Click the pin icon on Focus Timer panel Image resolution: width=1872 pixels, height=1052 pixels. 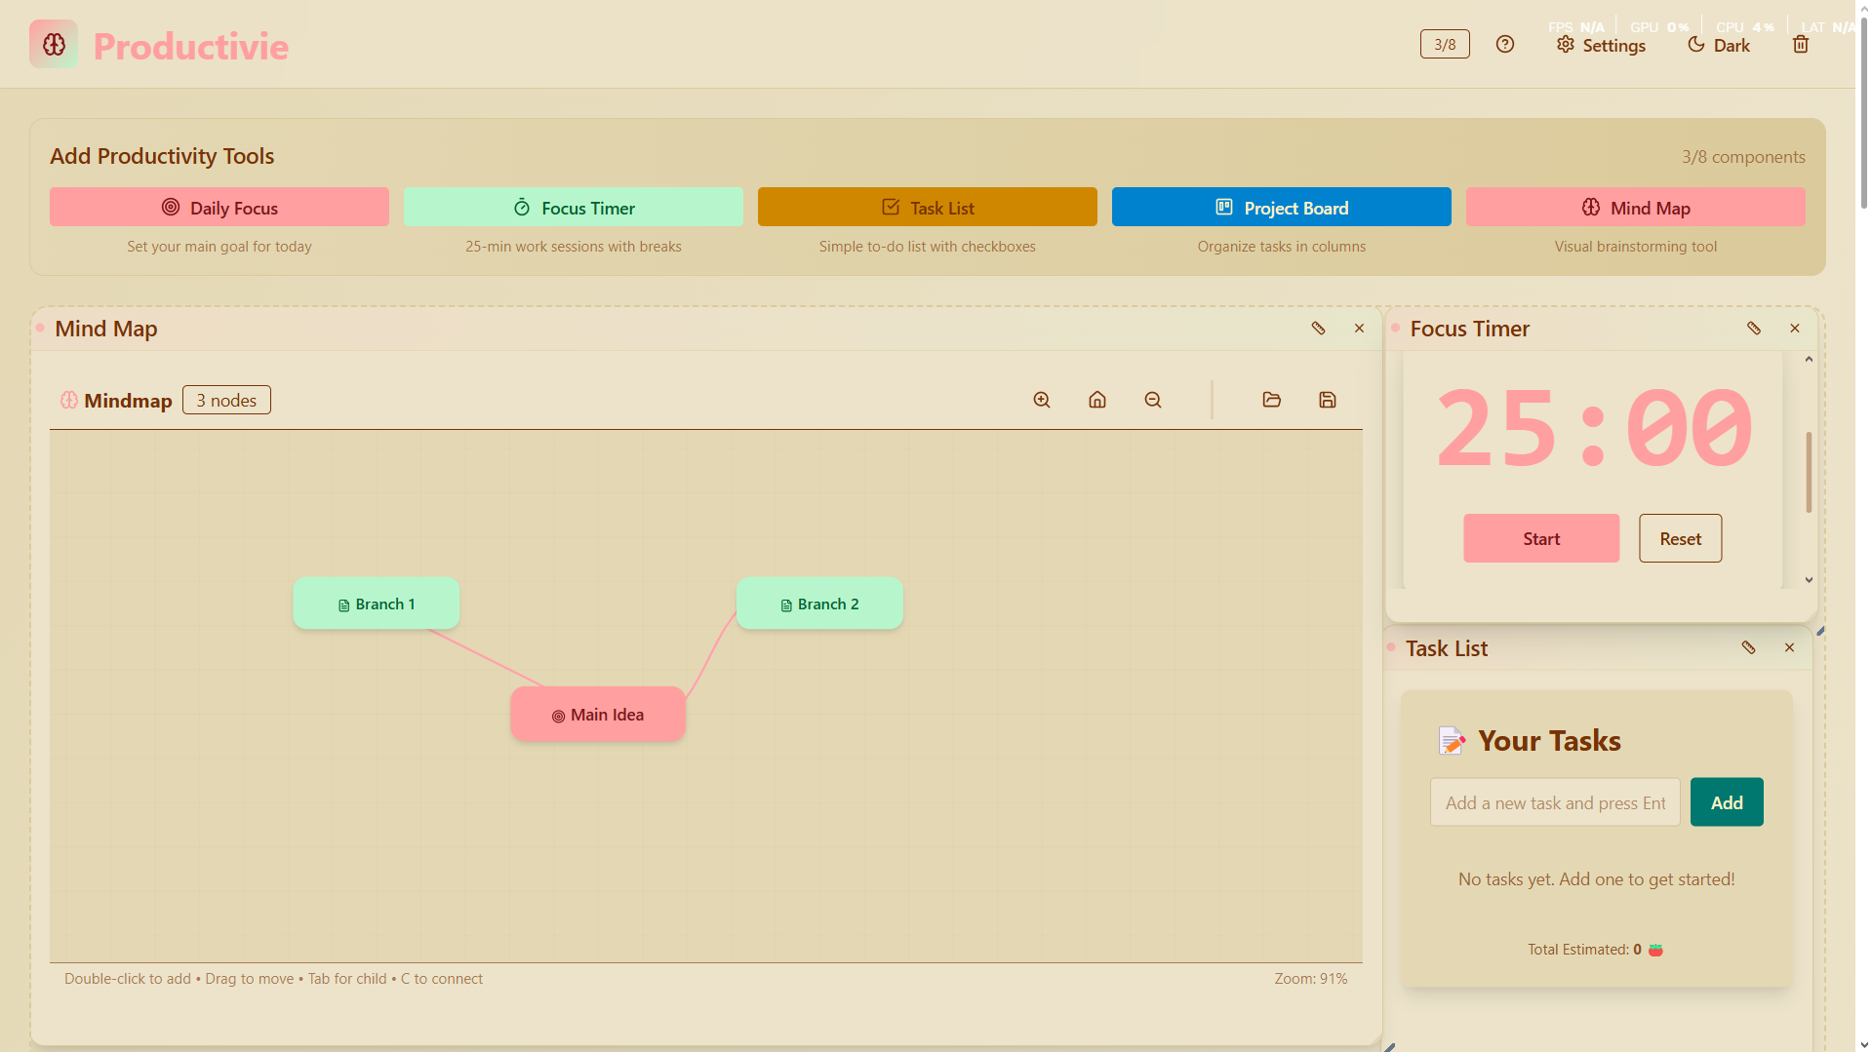1754,329
